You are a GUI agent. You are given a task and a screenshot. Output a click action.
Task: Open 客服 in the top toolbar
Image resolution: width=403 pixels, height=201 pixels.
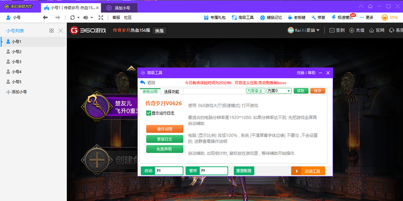(116, 18)
